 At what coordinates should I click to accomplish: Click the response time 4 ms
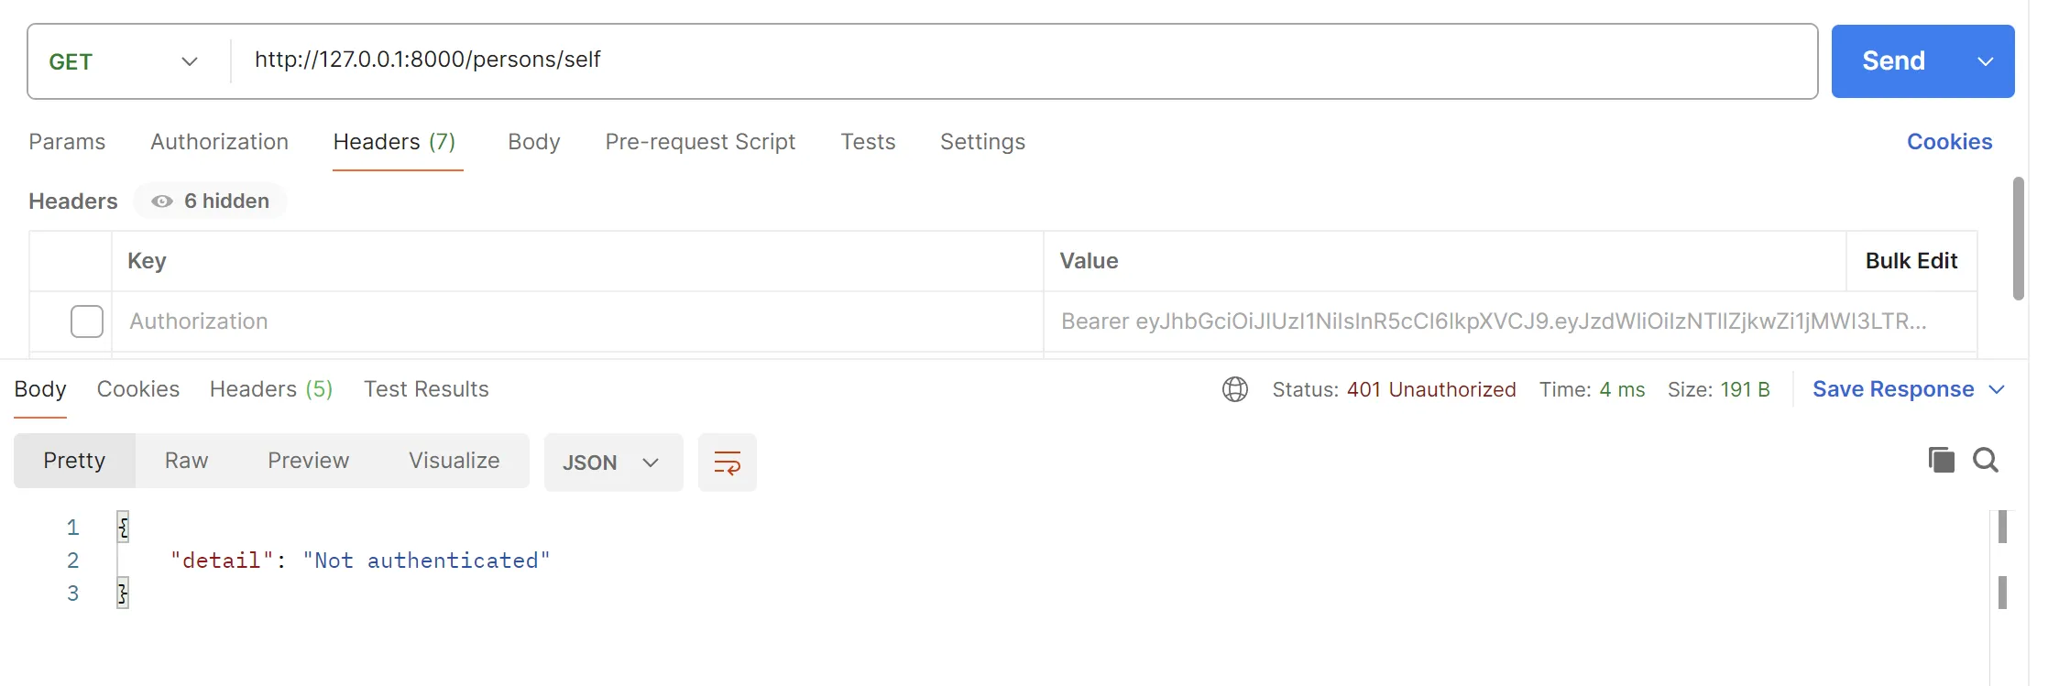pyautogui.click(x=1622, y=389)
